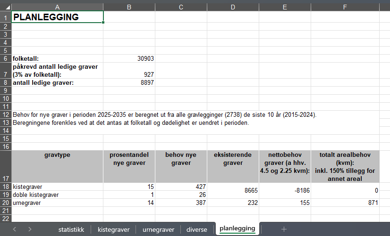The image size is (390, 236).
Task: Select the folketall value cell 30903
Action: click(x=129, y=58)
